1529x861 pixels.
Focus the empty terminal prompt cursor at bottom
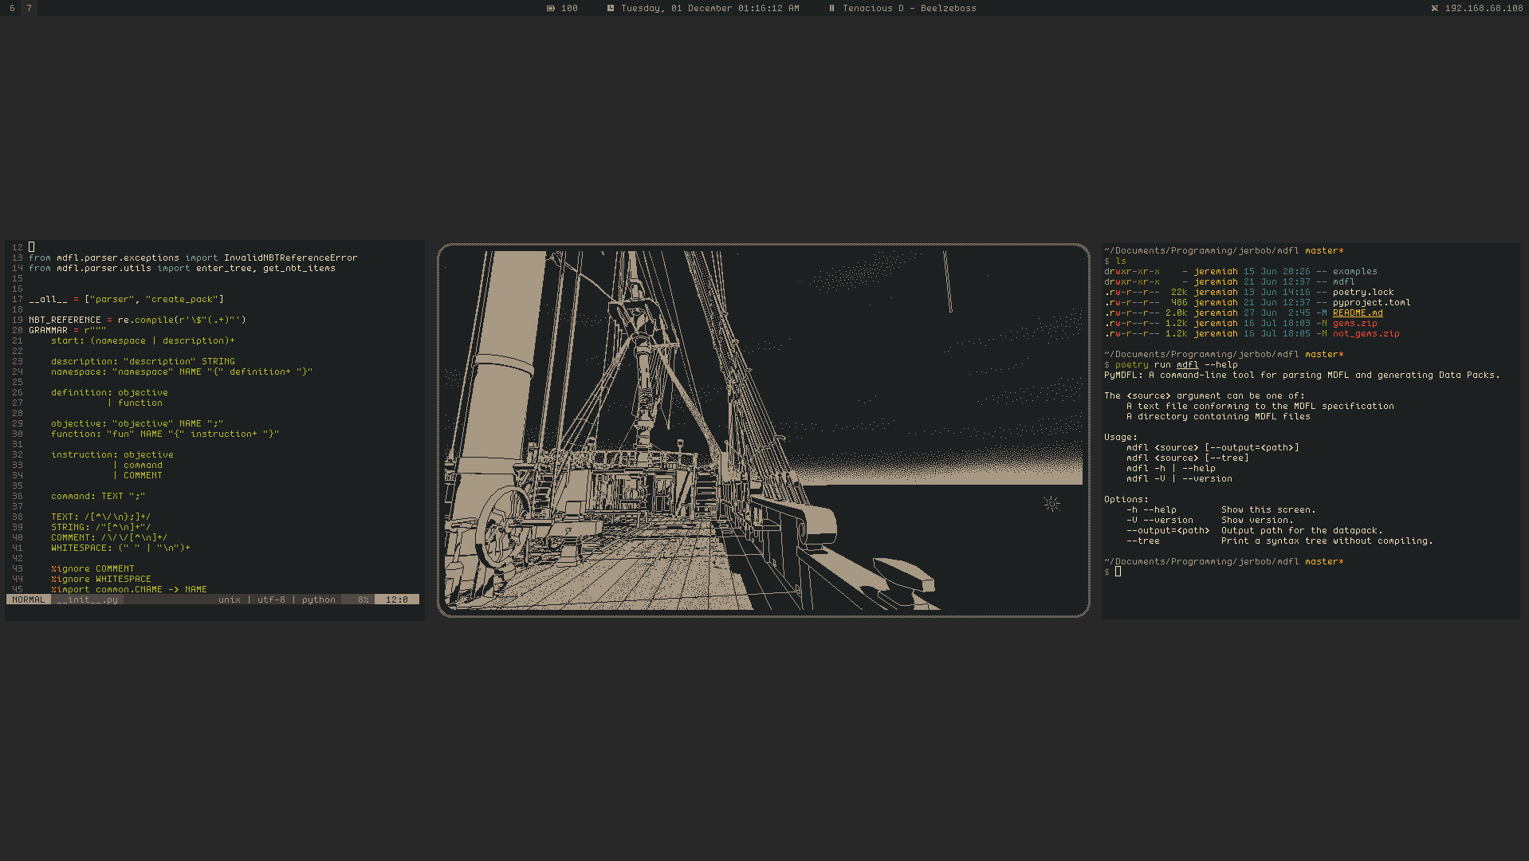pos(1118,572)
